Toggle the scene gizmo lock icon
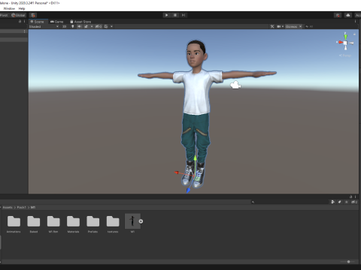This screenshot has width=361, height=270. click(x=354, y=34)
